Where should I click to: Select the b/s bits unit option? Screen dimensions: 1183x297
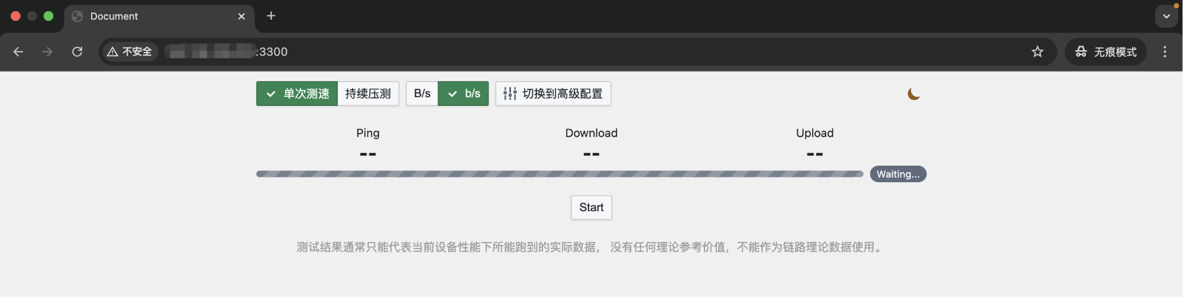click(x=463, y=93)
